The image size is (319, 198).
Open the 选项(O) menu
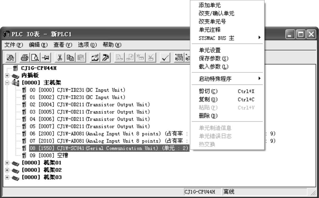pyautogui.click(x=88, y=45)
